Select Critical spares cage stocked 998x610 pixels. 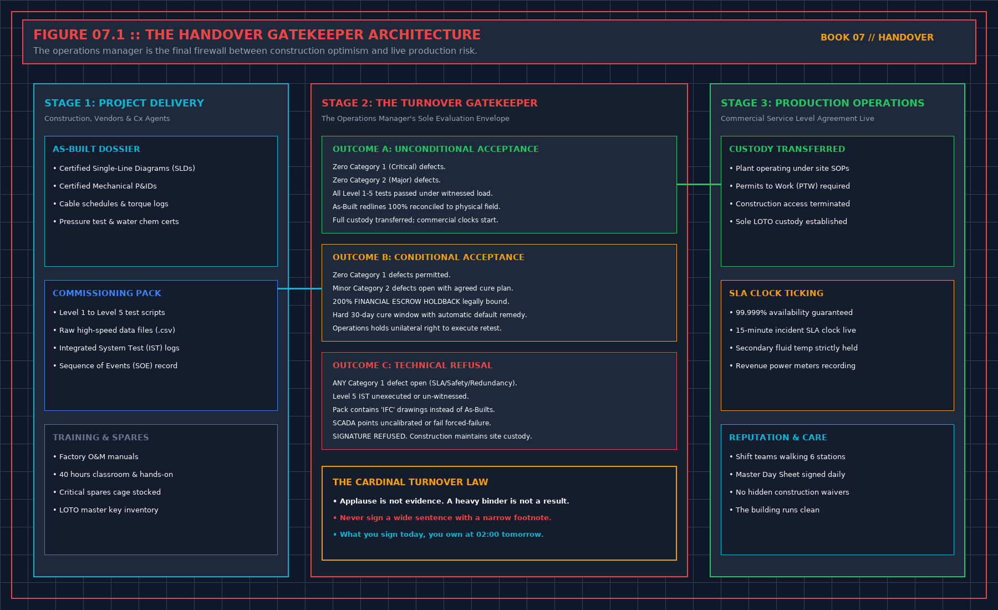[106, 492]
